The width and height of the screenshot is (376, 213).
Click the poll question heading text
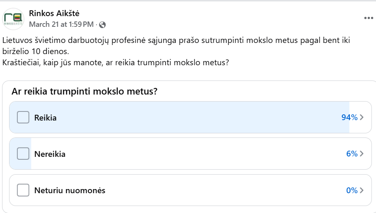pyautogui.click(x=85, y=91)
